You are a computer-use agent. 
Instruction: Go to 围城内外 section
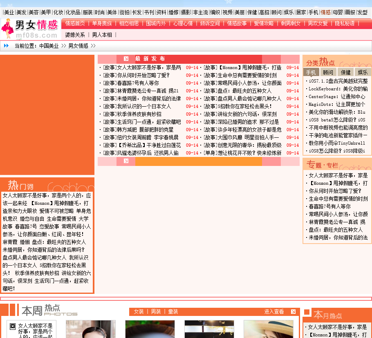click(156, 23)
